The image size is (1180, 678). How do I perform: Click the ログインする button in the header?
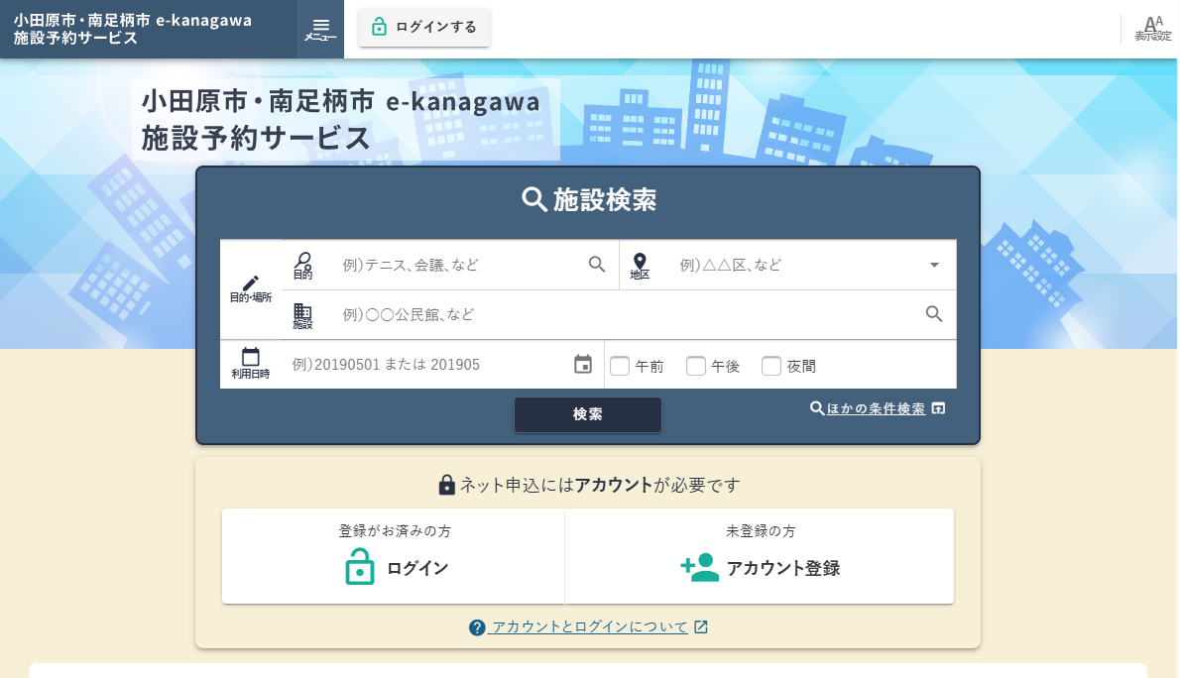pyautogui.click(x=424, y=28)
